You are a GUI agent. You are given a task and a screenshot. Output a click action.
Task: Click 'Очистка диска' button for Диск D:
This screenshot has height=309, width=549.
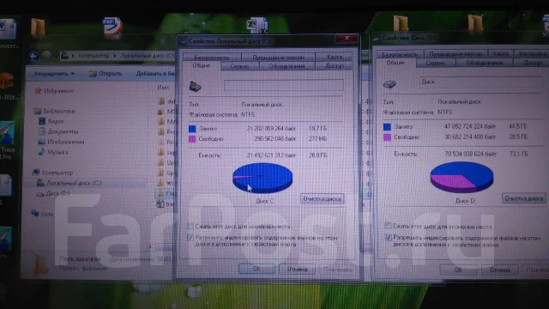(524, 198)
